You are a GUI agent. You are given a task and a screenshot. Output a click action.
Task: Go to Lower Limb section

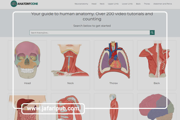coord(127,4)
